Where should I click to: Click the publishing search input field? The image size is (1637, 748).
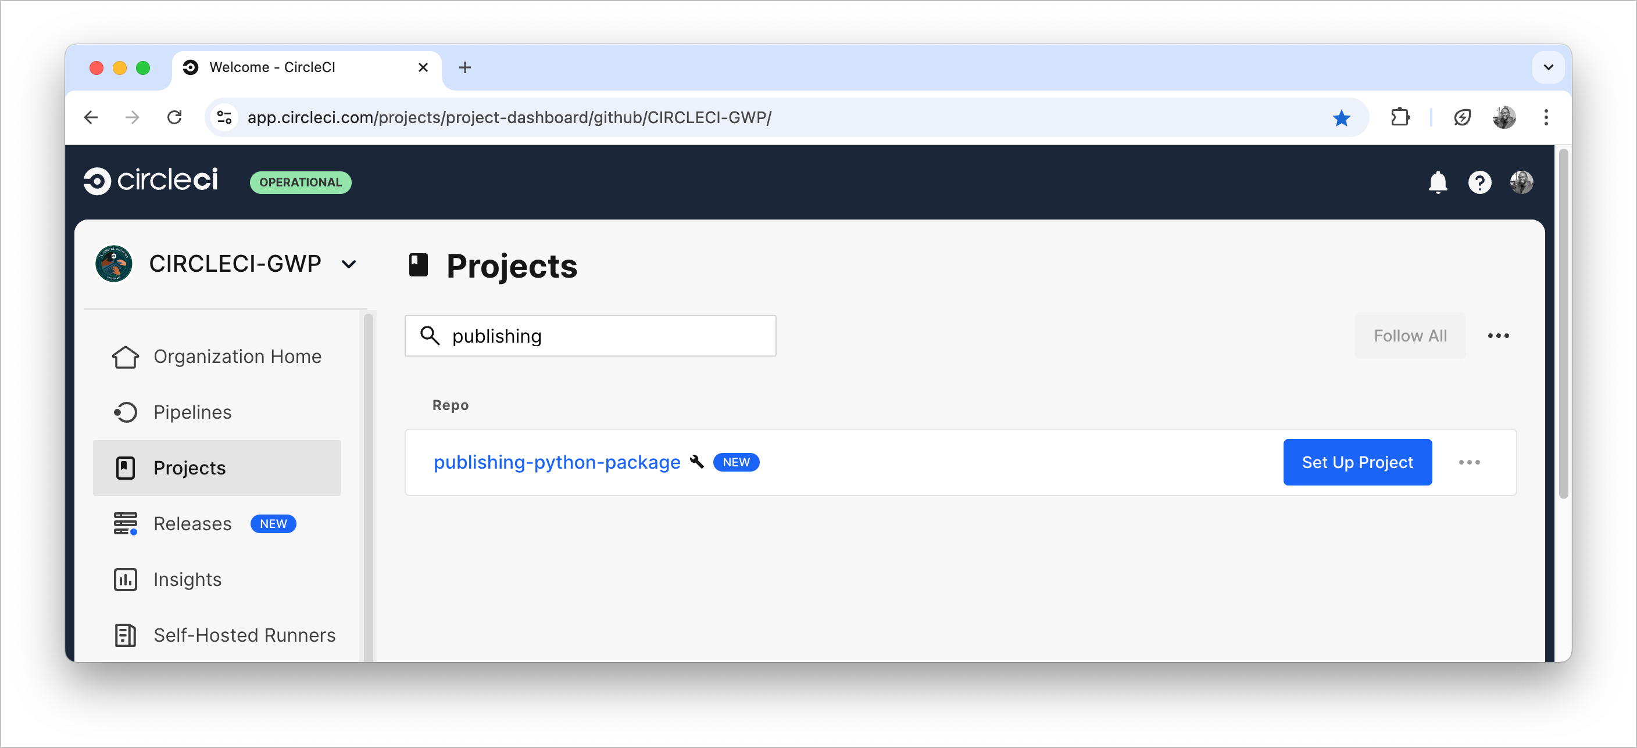pyautogui.click(x=589, y=336)
